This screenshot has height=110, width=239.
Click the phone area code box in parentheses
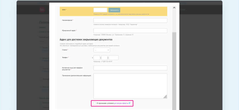104,58
